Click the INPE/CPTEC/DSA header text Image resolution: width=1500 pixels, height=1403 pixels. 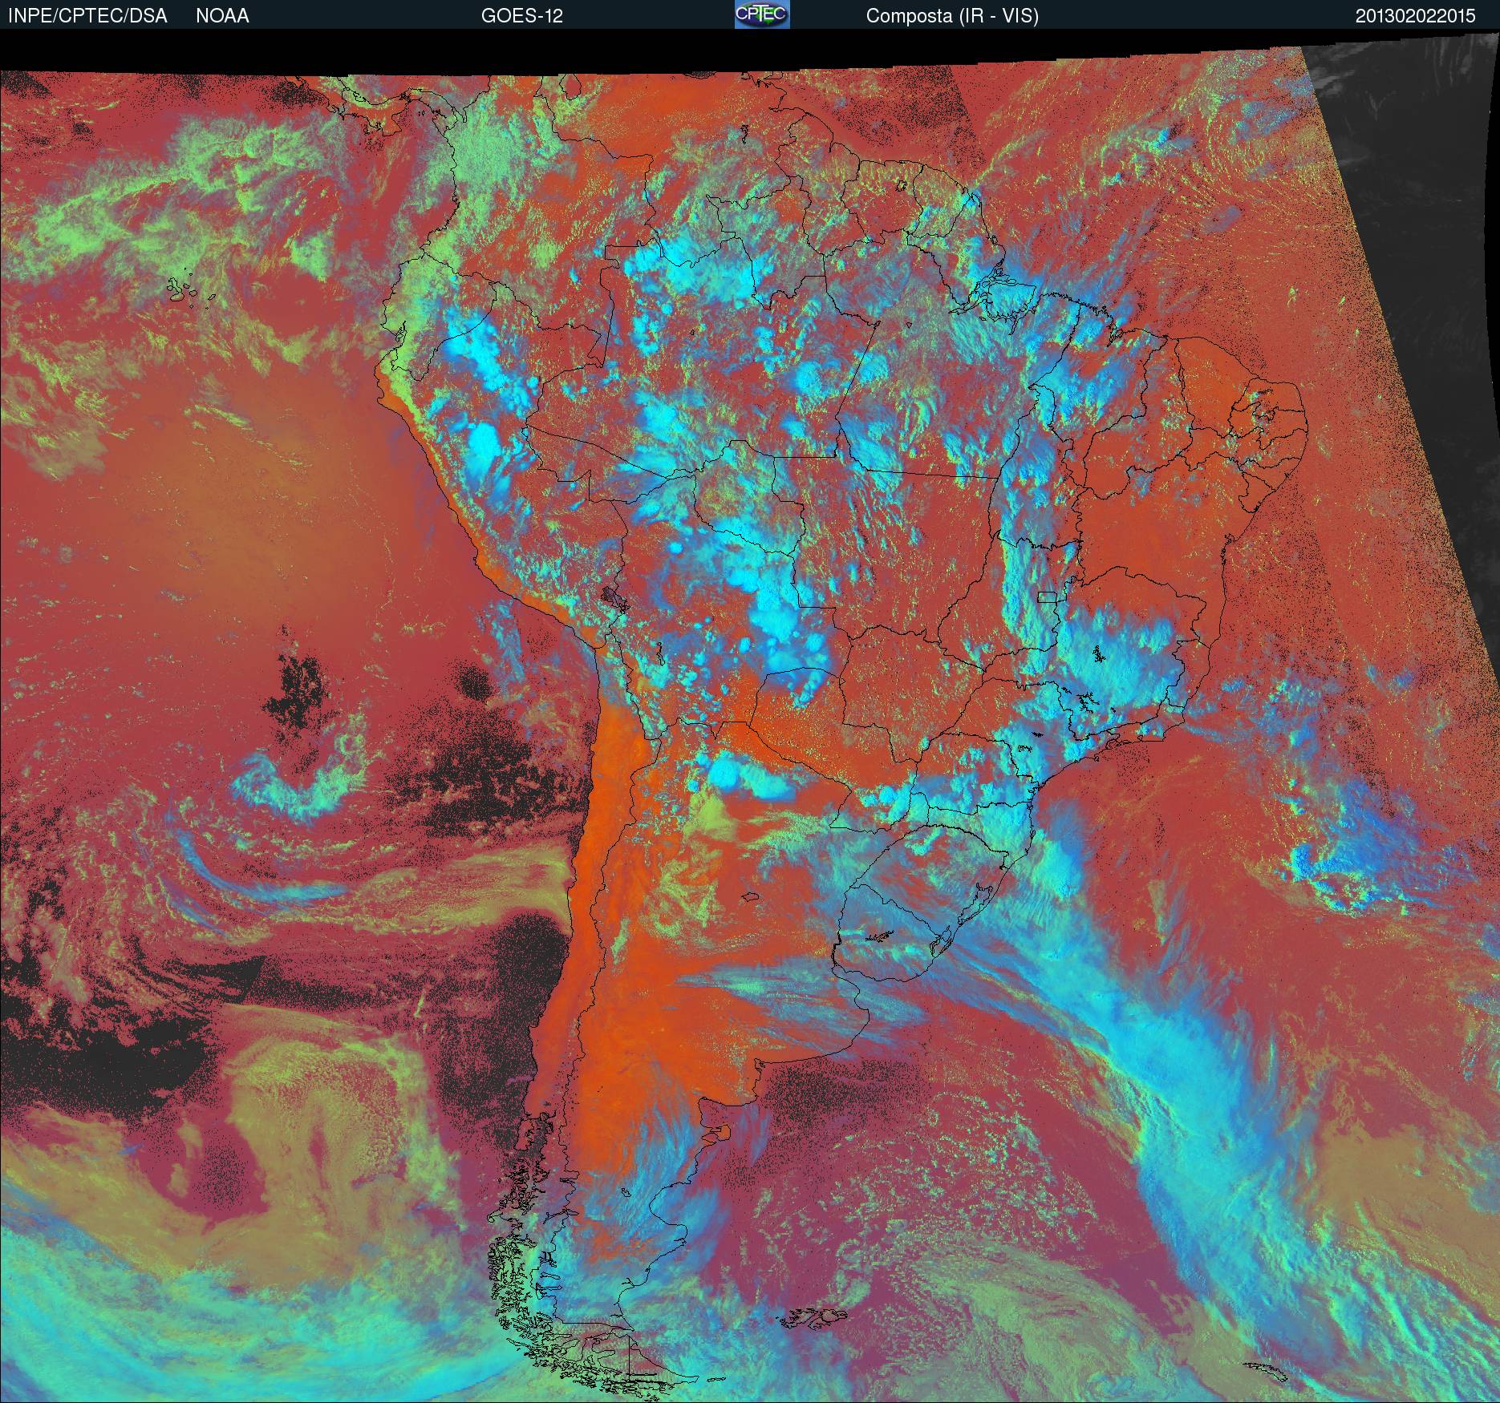87,16
